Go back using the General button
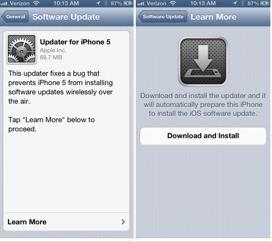This screenshot has height=242, width=272. click(15, 16)
